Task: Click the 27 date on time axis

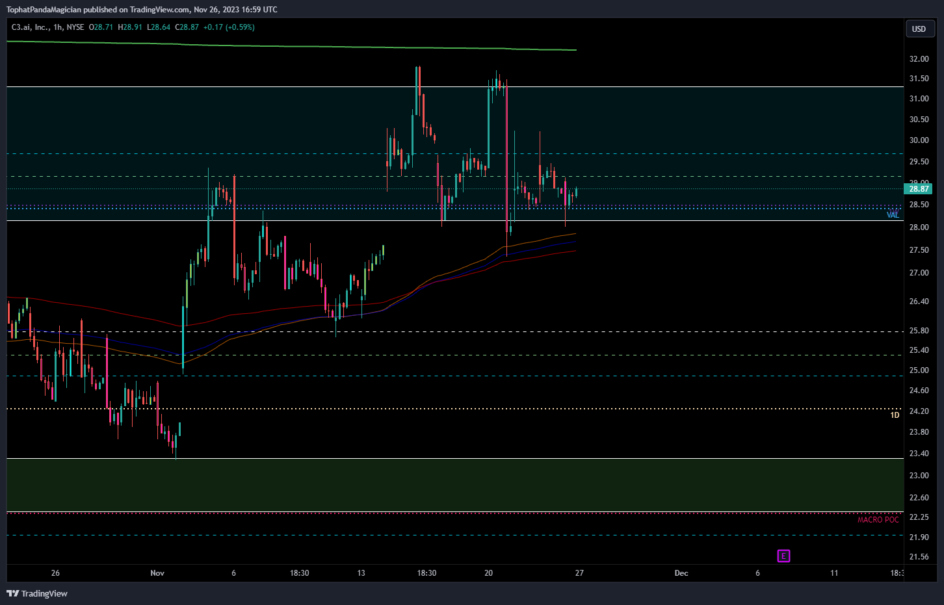Action: click(579, 573)
